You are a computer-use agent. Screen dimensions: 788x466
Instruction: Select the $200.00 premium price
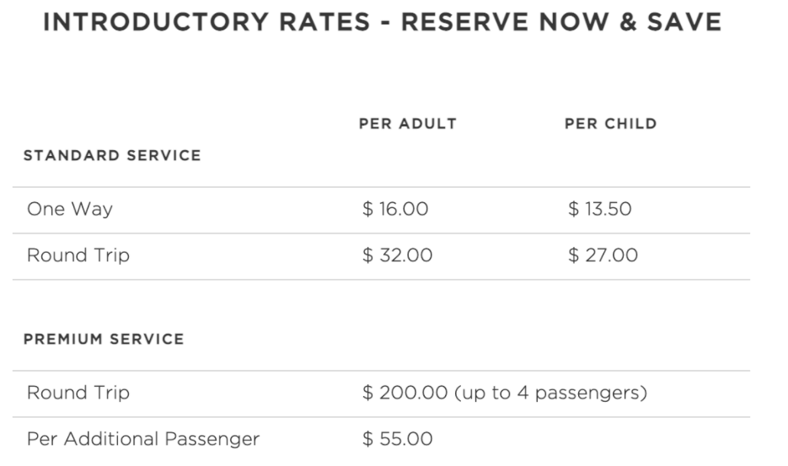pos(403,394)
